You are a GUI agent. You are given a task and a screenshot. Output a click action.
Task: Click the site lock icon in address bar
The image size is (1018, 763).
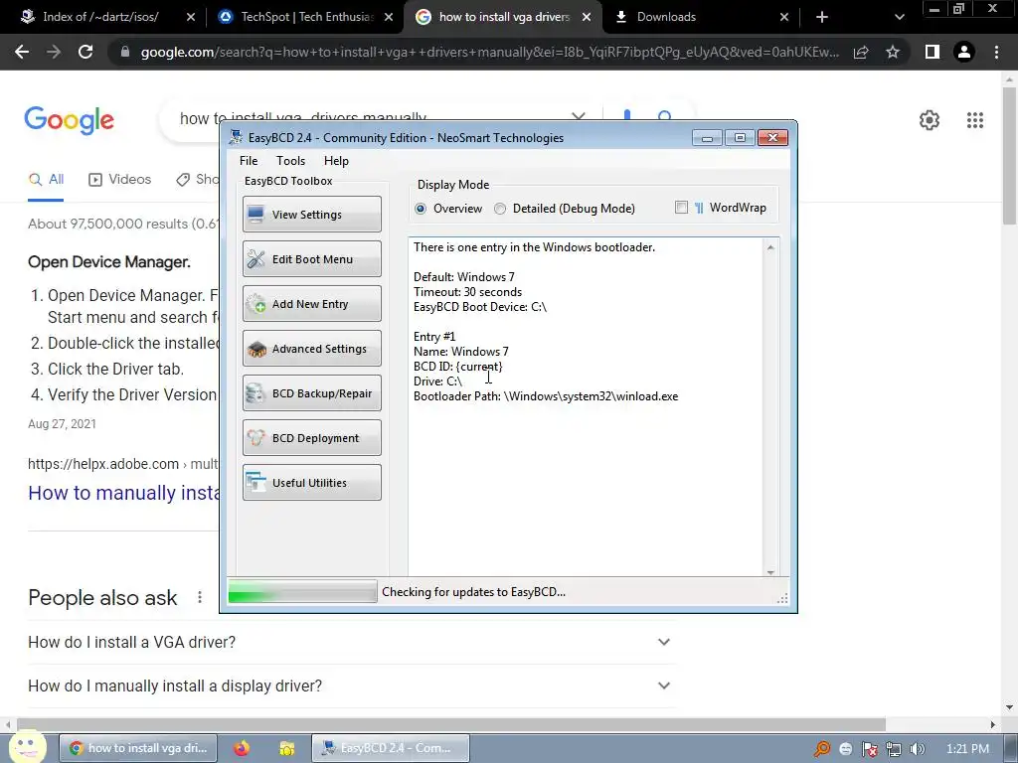(x=125, y=52)
